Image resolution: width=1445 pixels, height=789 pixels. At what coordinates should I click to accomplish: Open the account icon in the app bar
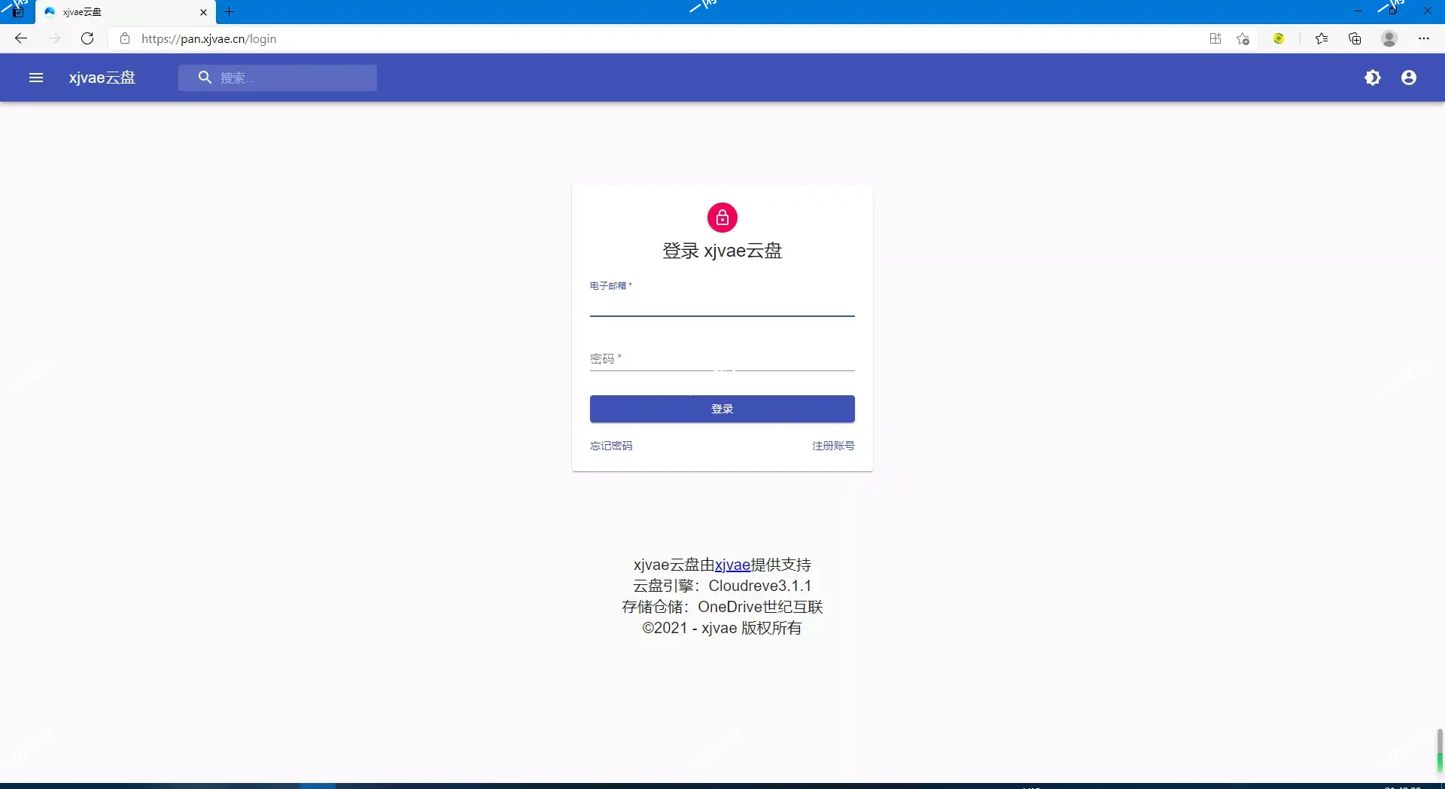tap(1409, 78)
